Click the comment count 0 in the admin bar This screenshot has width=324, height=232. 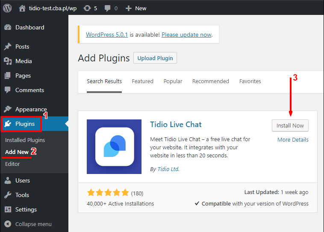116,9
